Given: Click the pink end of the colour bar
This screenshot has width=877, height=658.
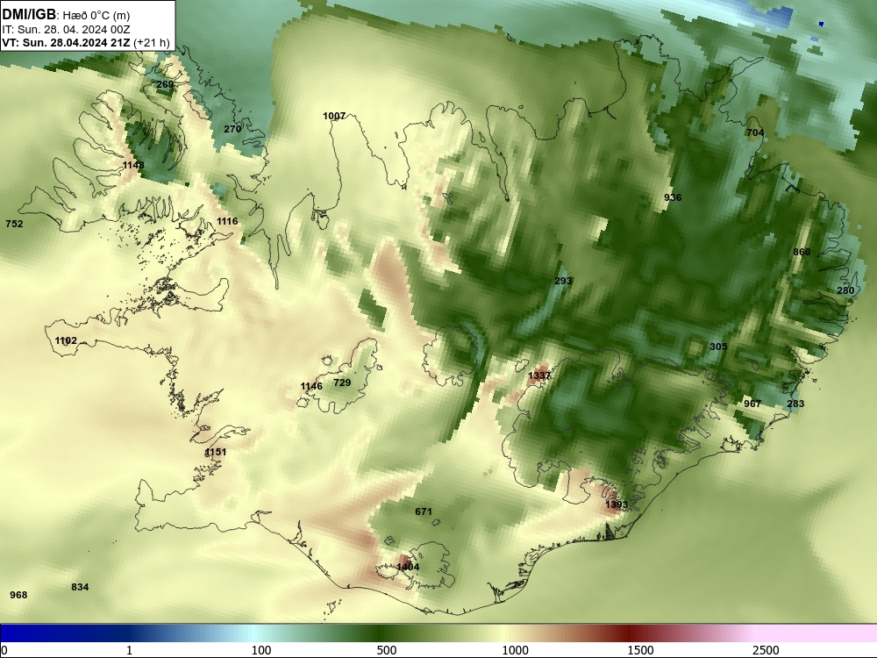Looking at the screenshot, I should [x=816, y=633].
